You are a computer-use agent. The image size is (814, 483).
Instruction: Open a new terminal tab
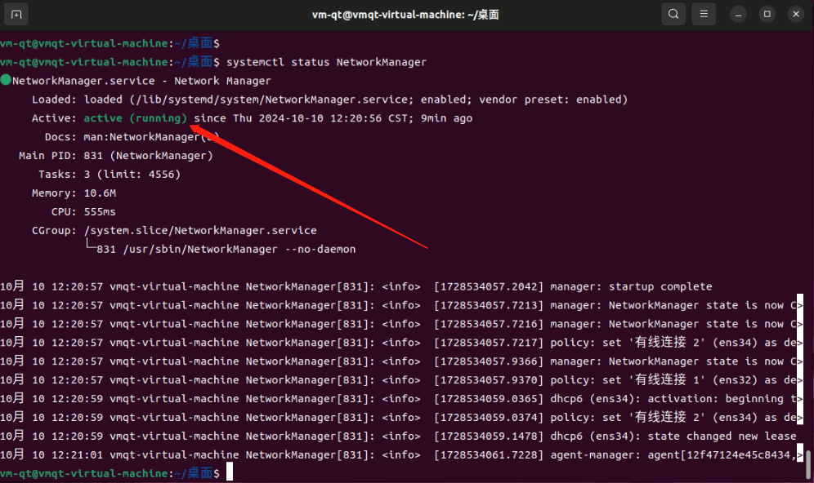pyautogui.click(x=16, y=14)
